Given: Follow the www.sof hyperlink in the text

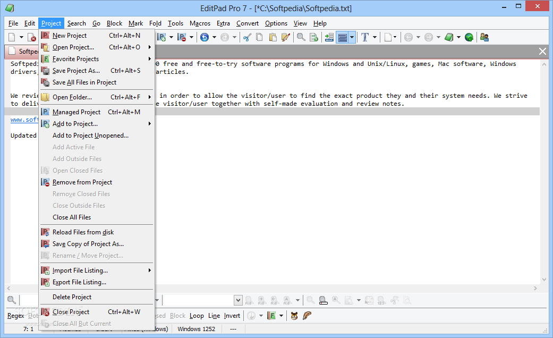Looking at the screenshot, I should tap(24, 120).
